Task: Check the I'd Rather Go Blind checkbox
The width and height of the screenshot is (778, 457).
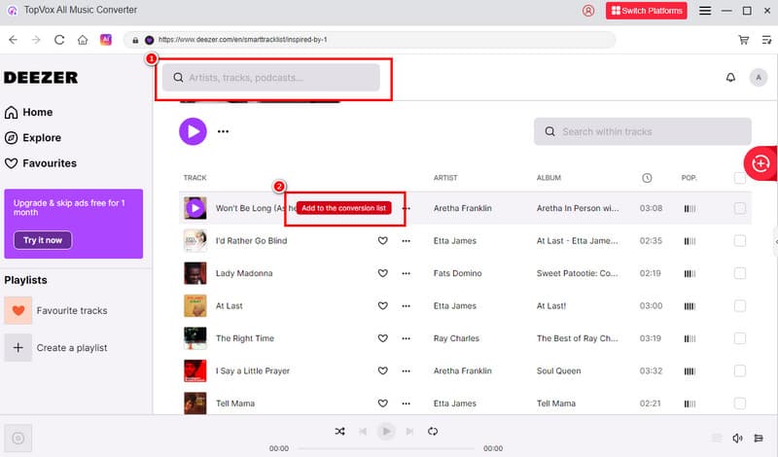Action: tap(739, 241)
